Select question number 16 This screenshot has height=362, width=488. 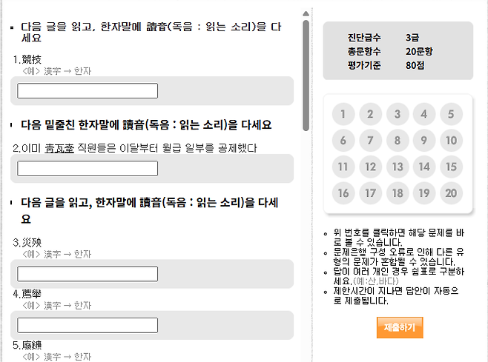pos(343,193)
